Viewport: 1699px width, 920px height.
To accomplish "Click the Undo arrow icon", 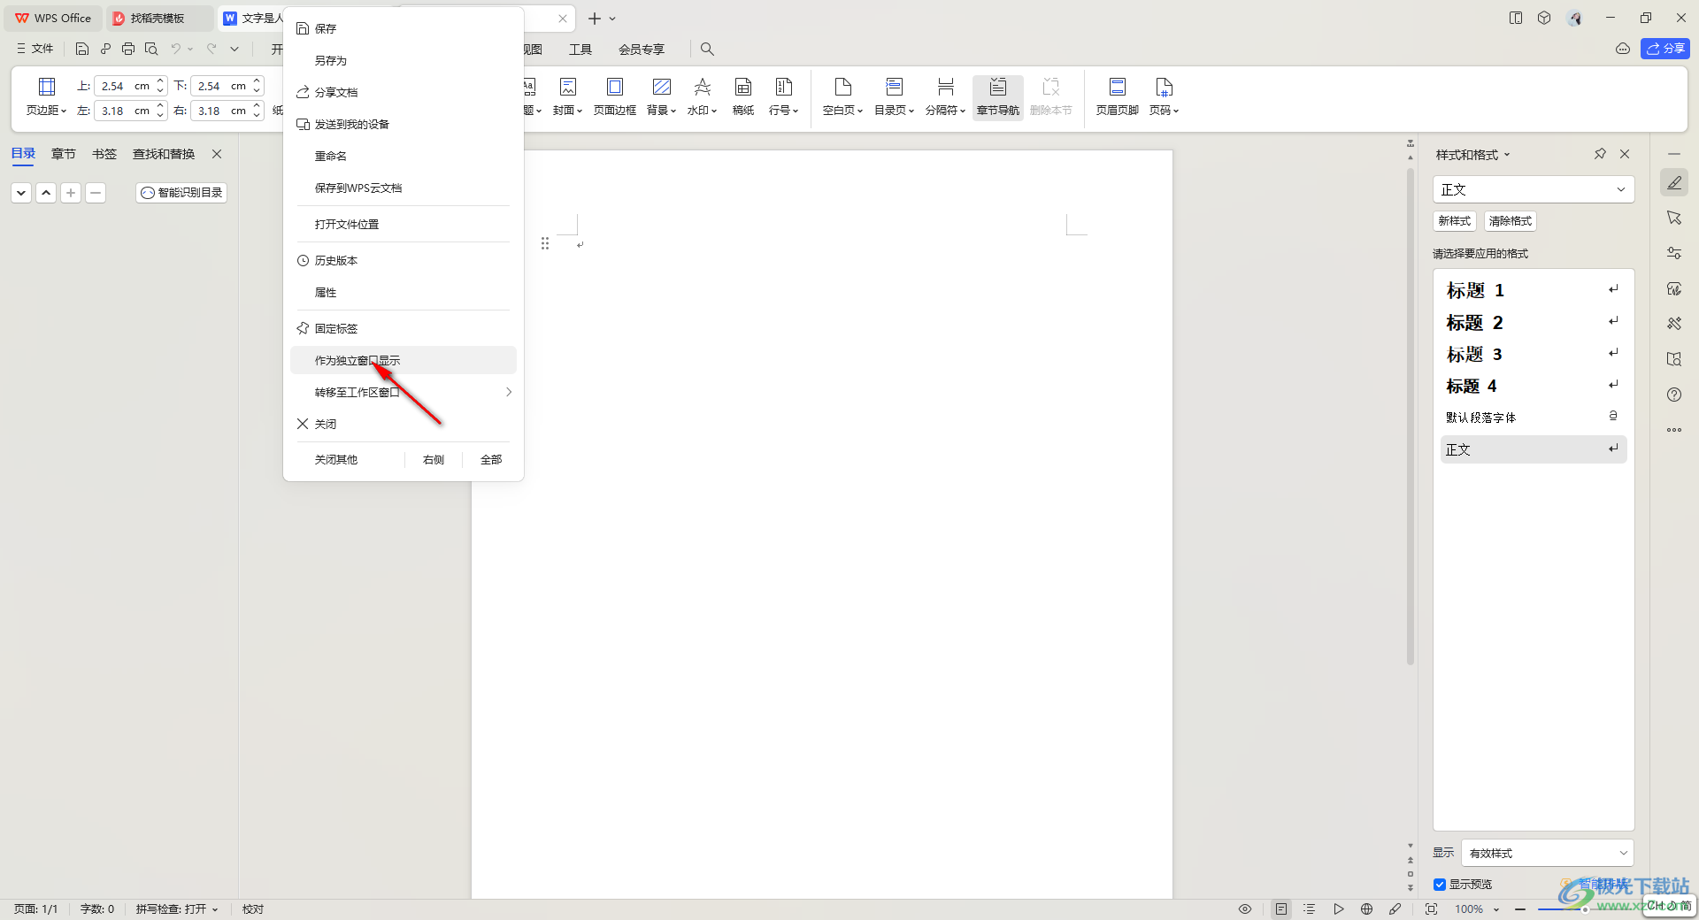I will (176, 49).
